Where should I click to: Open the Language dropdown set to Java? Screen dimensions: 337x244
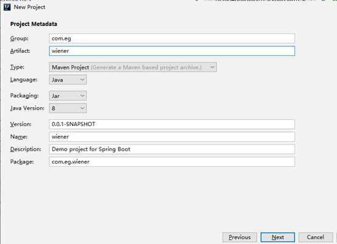(68, 80)
